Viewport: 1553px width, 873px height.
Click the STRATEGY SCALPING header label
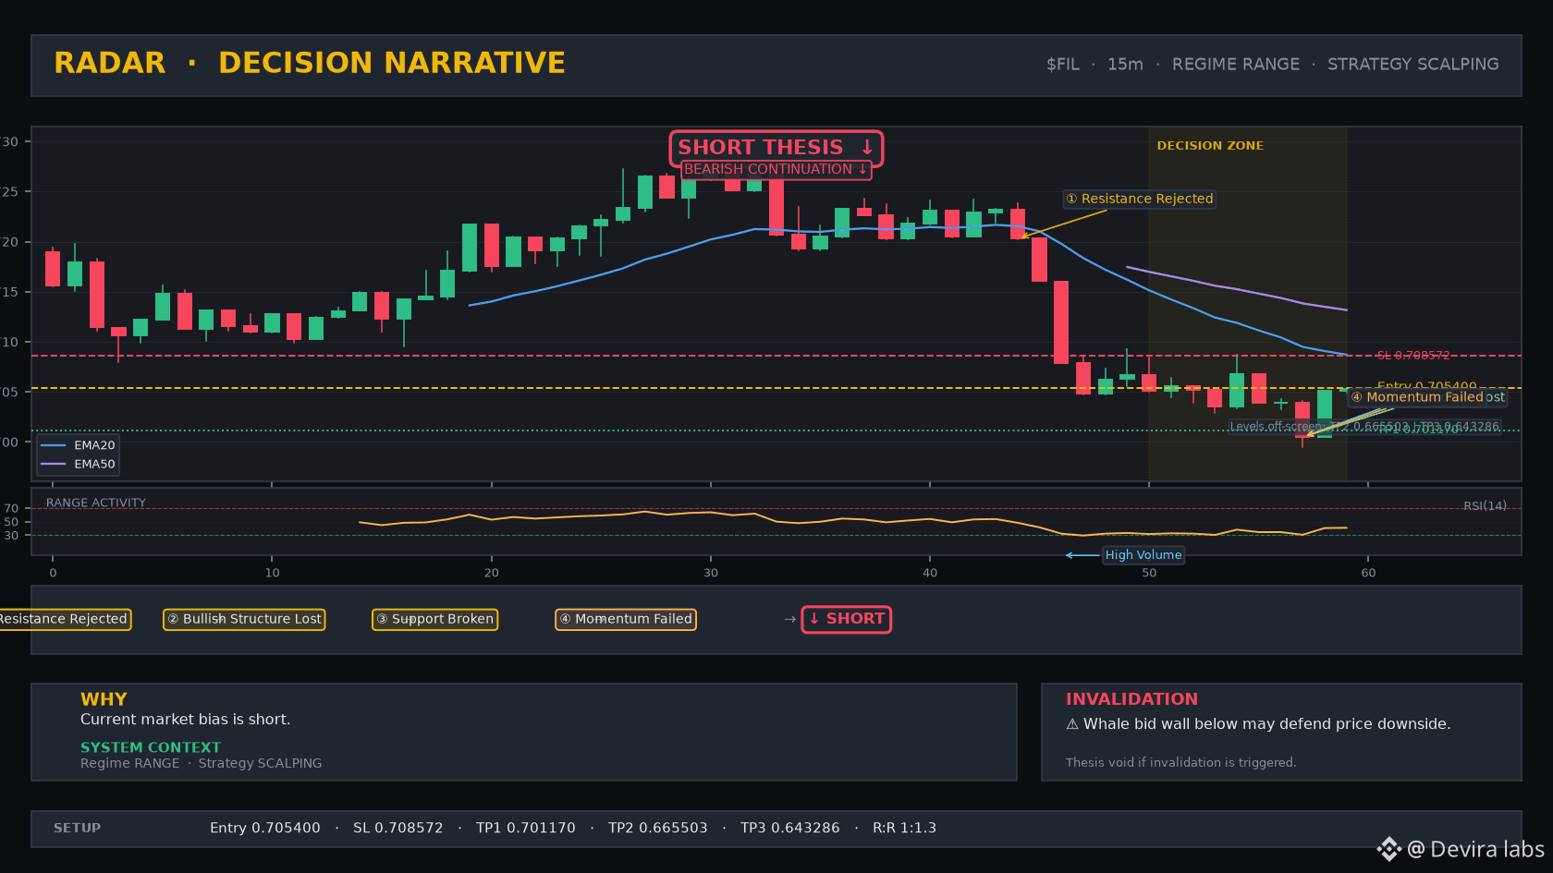point(1412,65)
